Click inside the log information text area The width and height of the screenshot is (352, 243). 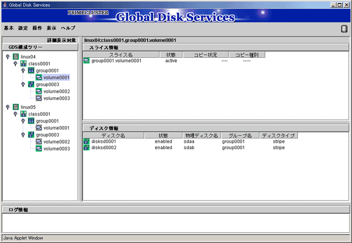pos(176,223)
